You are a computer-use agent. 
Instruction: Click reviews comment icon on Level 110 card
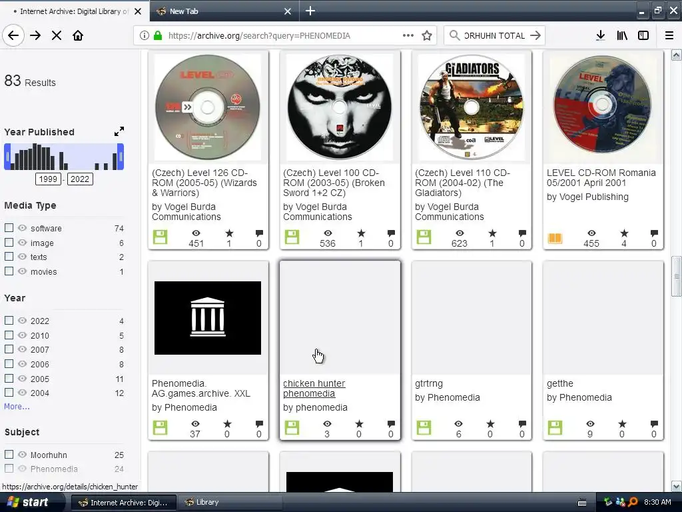click(x=522, y=233)
